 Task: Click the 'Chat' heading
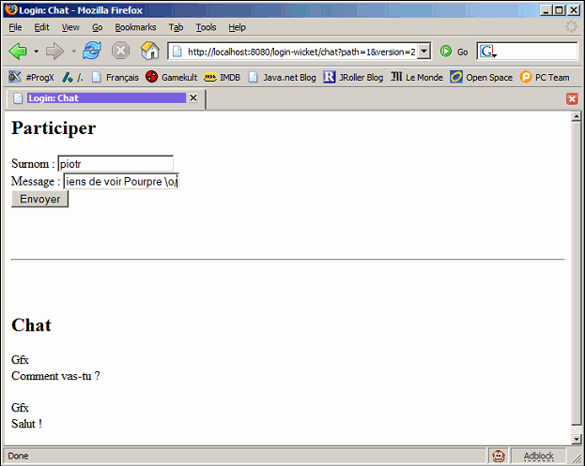pyautogui.click(x=31, y=325)
